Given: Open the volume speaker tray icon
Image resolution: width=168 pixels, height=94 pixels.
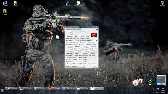Looking at the screenshot, I should (158, 92).
